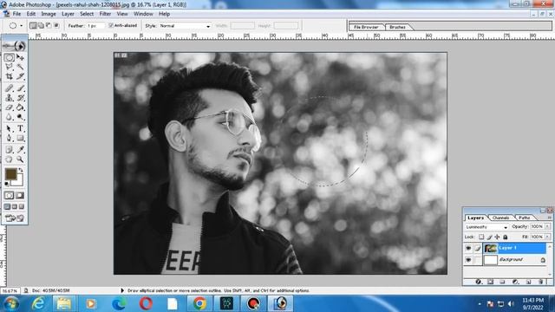Select the Crop tool
Screen dimensions: 555x312
[x=10, y=76]
